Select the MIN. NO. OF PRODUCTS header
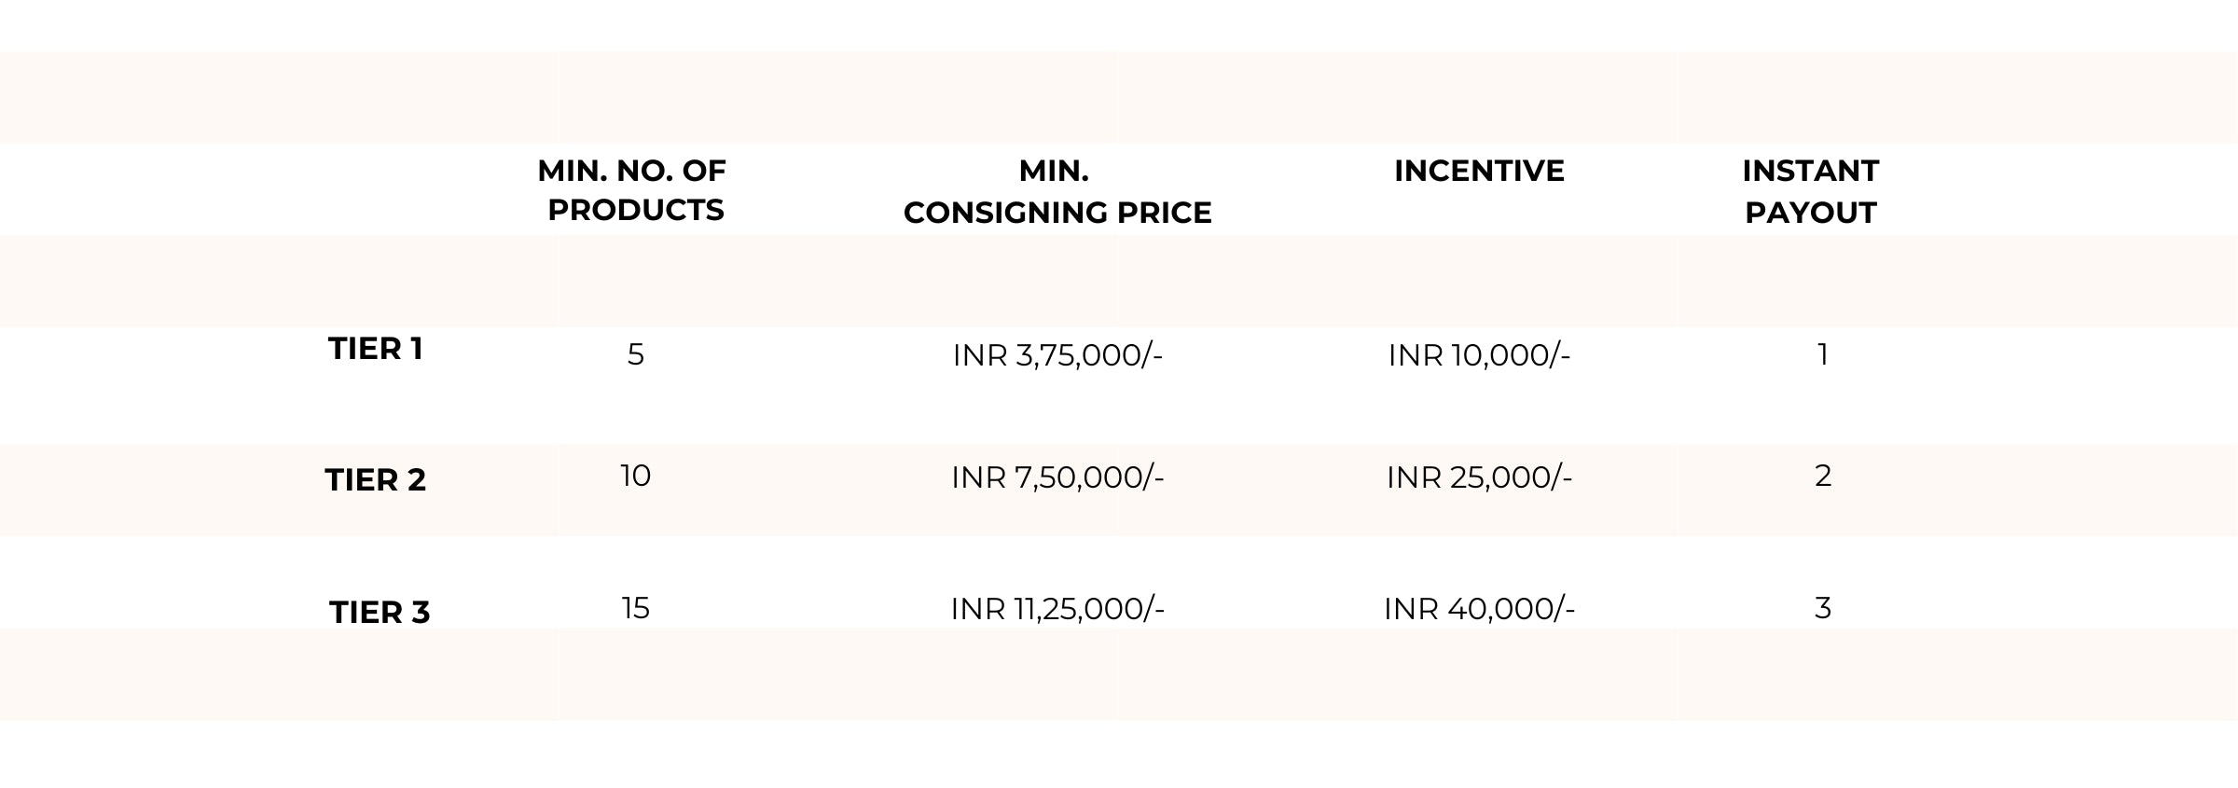The image size is (2238, 788). coord(633,190)
